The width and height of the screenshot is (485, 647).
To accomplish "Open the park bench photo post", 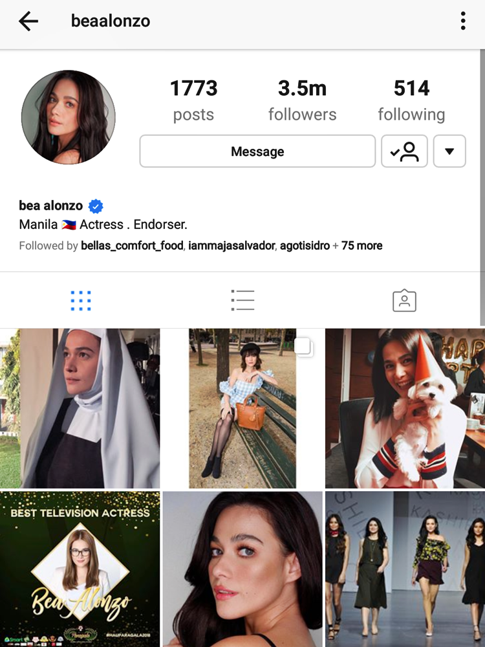I will click(x=242, y=408).
